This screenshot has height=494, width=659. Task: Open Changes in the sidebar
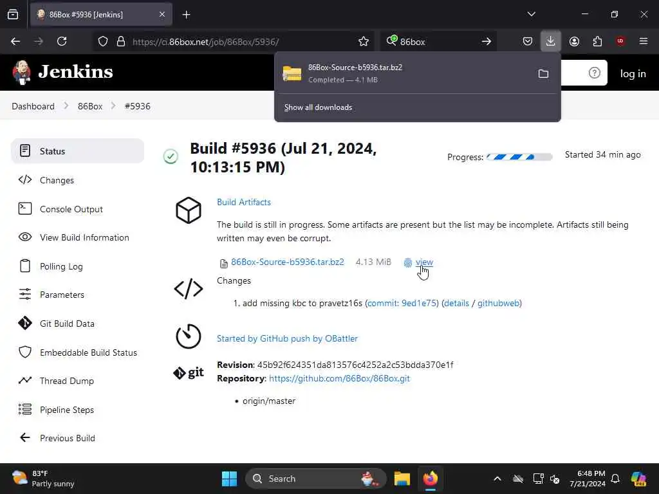point(78,180)
